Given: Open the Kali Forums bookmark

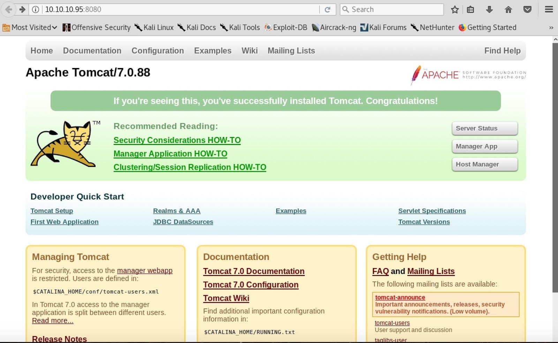Looking at the screenshot, I should tap(383, 28).
